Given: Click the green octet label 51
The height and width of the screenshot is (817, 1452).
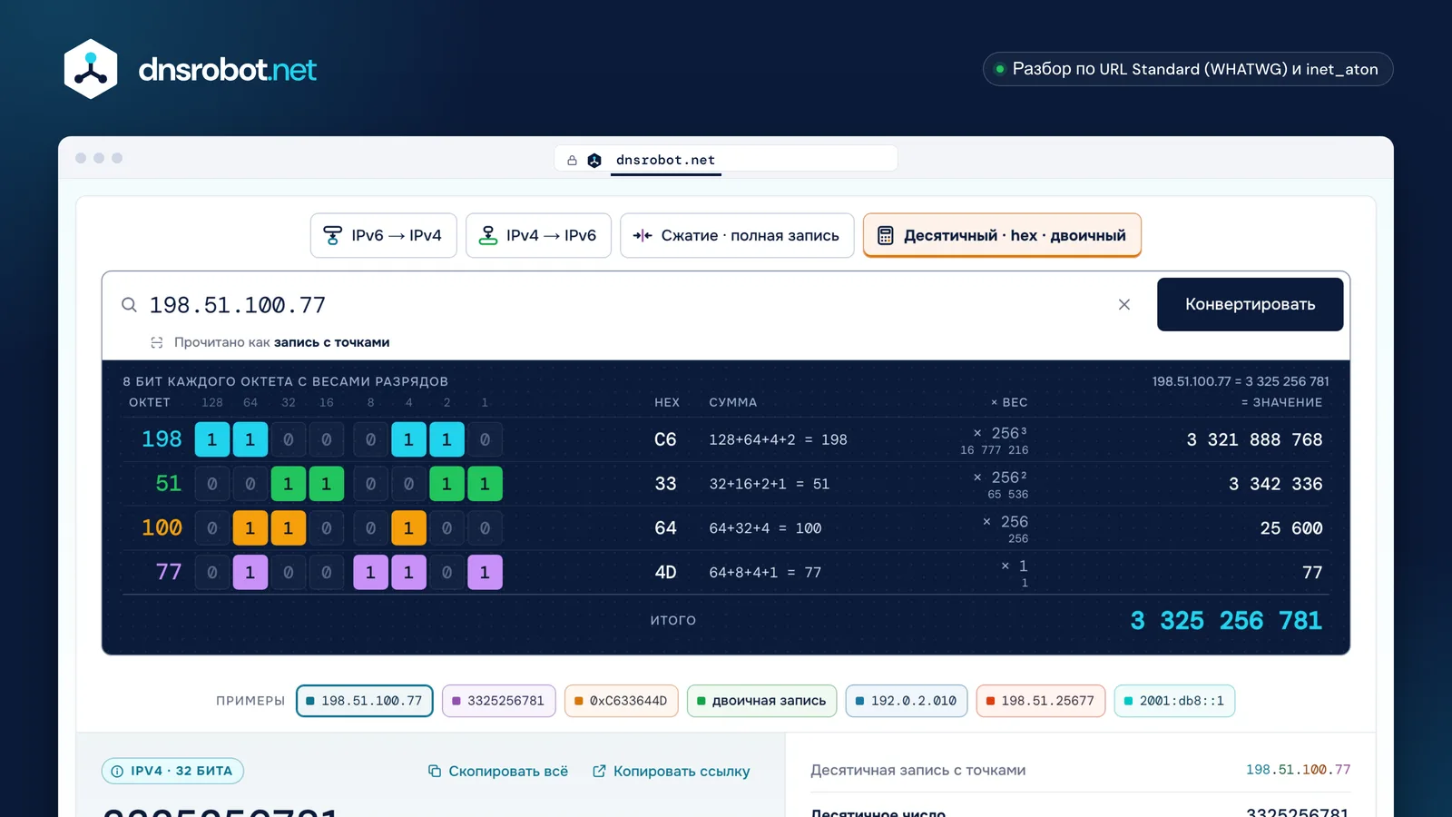Looking at the screenshot, I should pyautogui.click(x=168, y=484).
